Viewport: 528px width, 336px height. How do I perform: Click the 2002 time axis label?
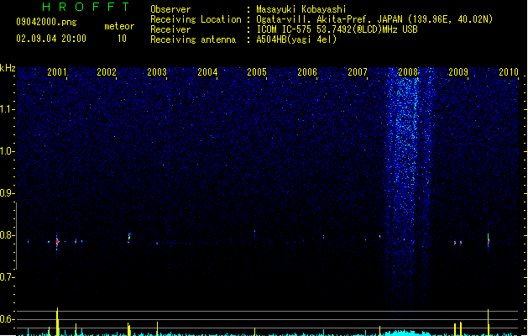107,72
